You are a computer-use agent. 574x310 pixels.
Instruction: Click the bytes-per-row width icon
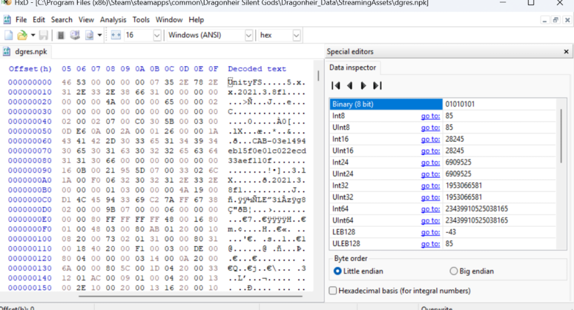point(116,35)
